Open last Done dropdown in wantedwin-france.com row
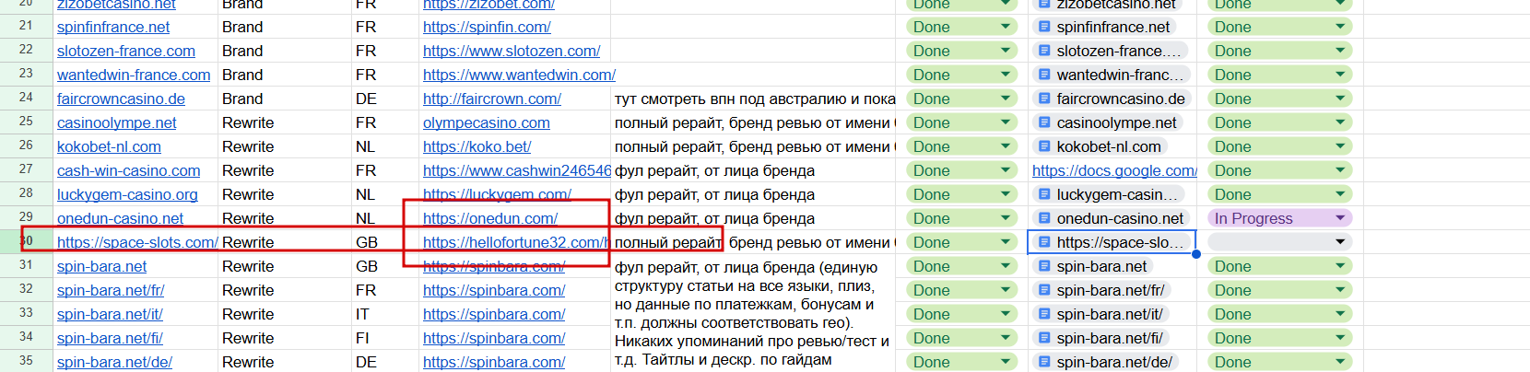Screen dimensions: 1530x372 tap(1279, 75)
